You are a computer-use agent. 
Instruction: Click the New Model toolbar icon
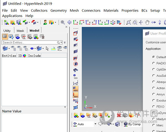pyautogui.click(x=6, y=22)
